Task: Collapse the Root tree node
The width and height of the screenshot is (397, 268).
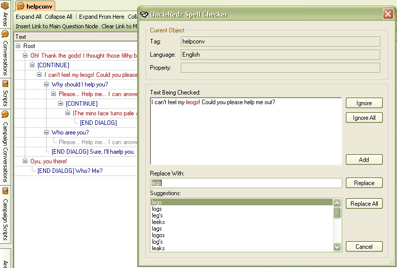Action: click(x=18, y=46)
